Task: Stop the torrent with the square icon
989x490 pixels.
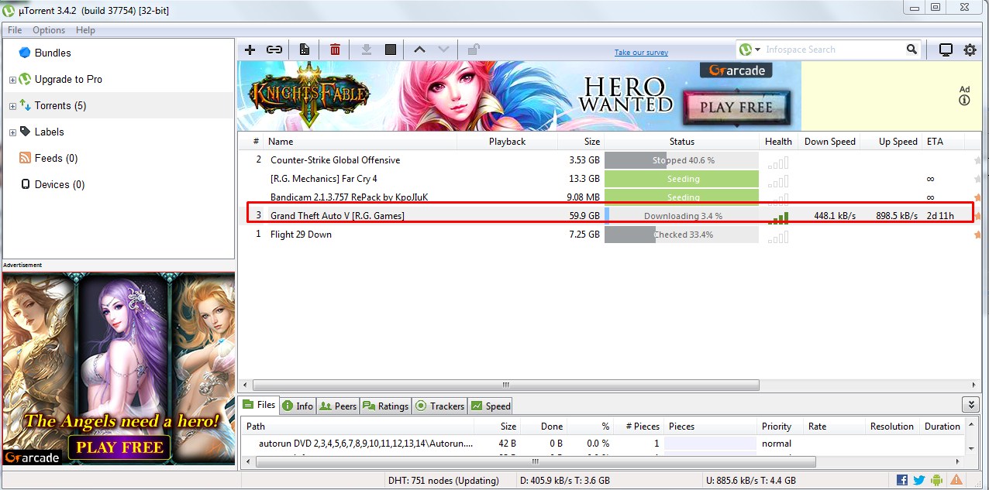Action: tap(391, 49)
